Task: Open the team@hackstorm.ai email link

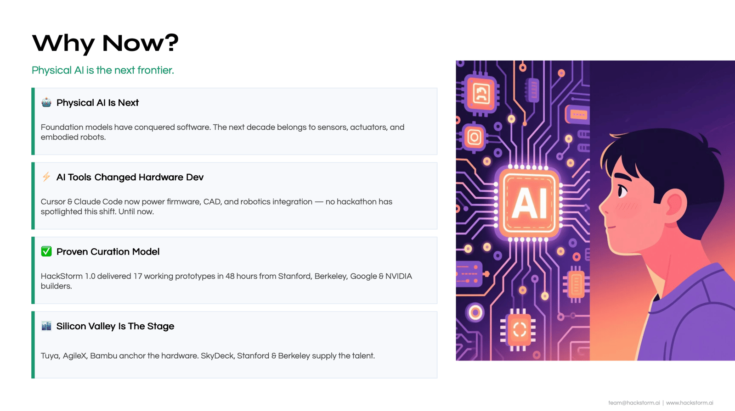Action: tap(634, 403)
